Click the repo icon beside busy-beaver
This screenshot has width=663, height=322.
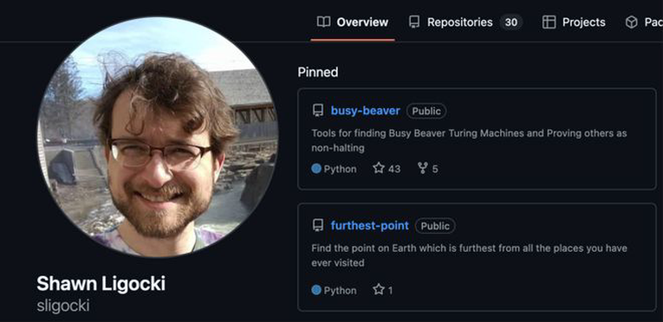tap(318, 111)
